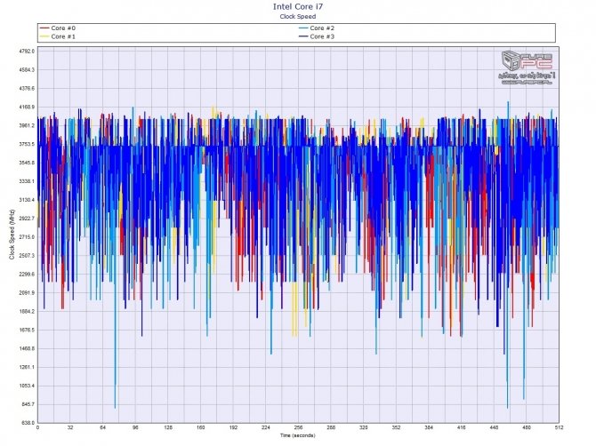Click the 2715.0 y-axis value
The image size is (596, 446).
coord(28,237)
